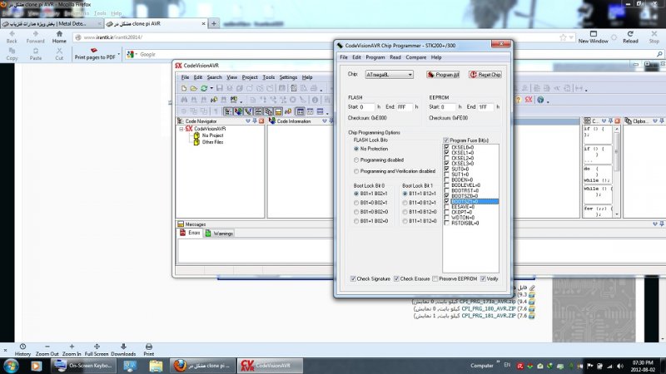The height and width of the screenshot is (374, 666).
Task: Toggle the Check Signature checkbox
Action: point(353,278)
